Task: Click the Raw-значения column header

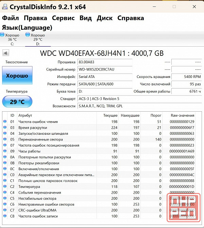Action: coord(179,115)
